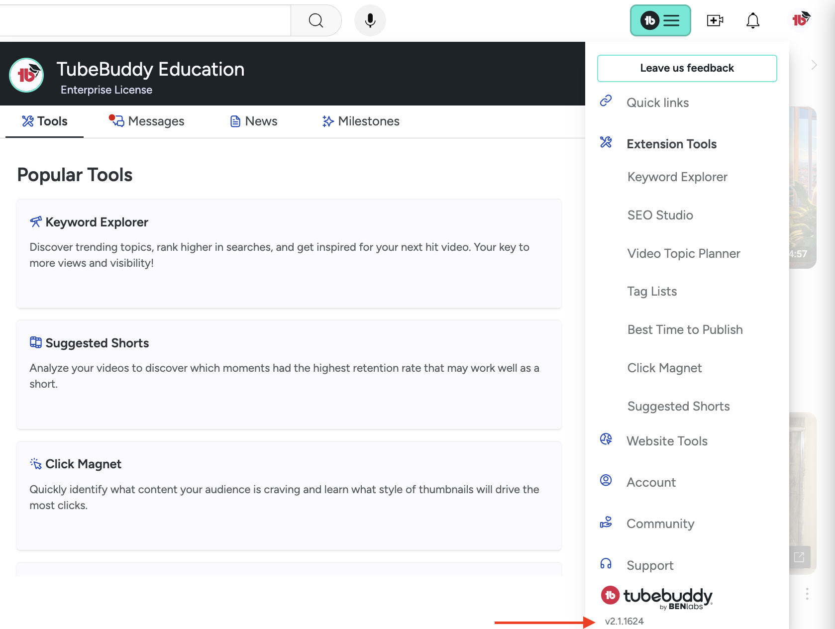The height and width of the screenshot is (629, 835).
Task: Switch to the Messages tab
Action: (x=147, y=121)
